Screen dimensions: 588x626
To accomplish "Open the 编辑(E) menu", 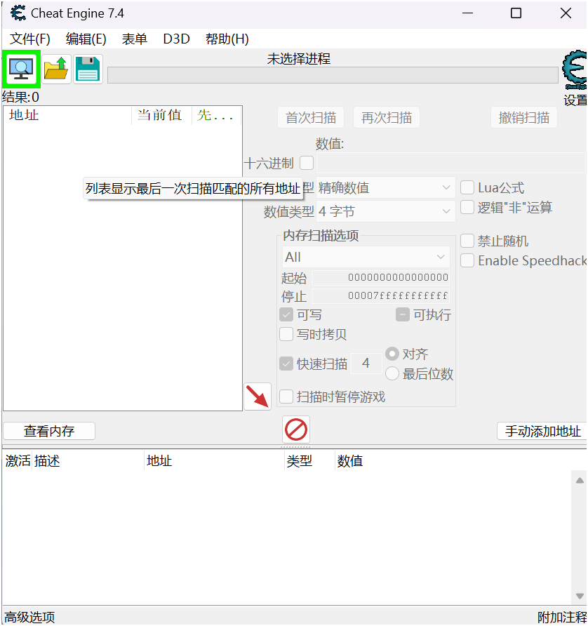I will 86,39.
